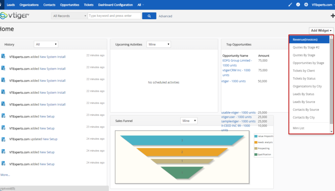
Task: Click the plus quick-create icon
Action: (x=333, y=16)
